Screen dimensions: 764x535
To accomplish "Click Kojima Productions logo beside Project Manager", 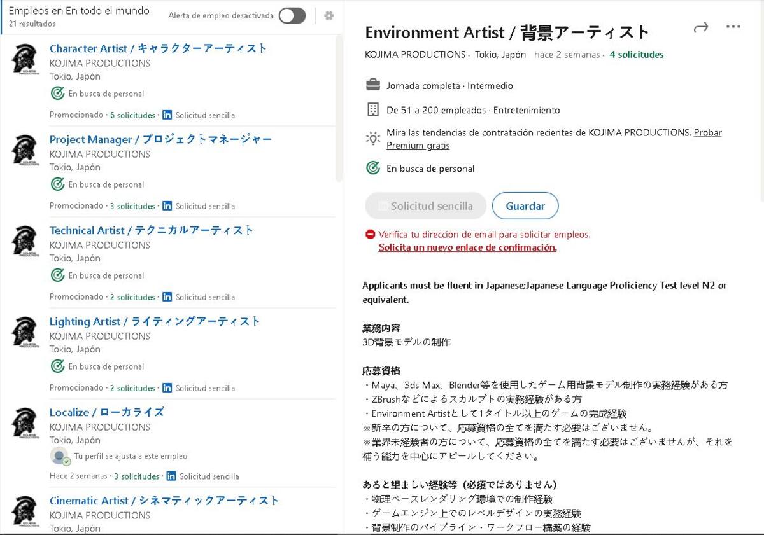I will (x=25, y=150).
